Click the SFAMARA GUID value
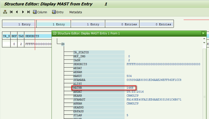209x119 pixels. pos(154,80)
